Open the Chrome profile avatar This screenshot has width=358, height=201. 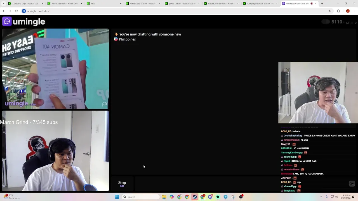click(348, 11)
